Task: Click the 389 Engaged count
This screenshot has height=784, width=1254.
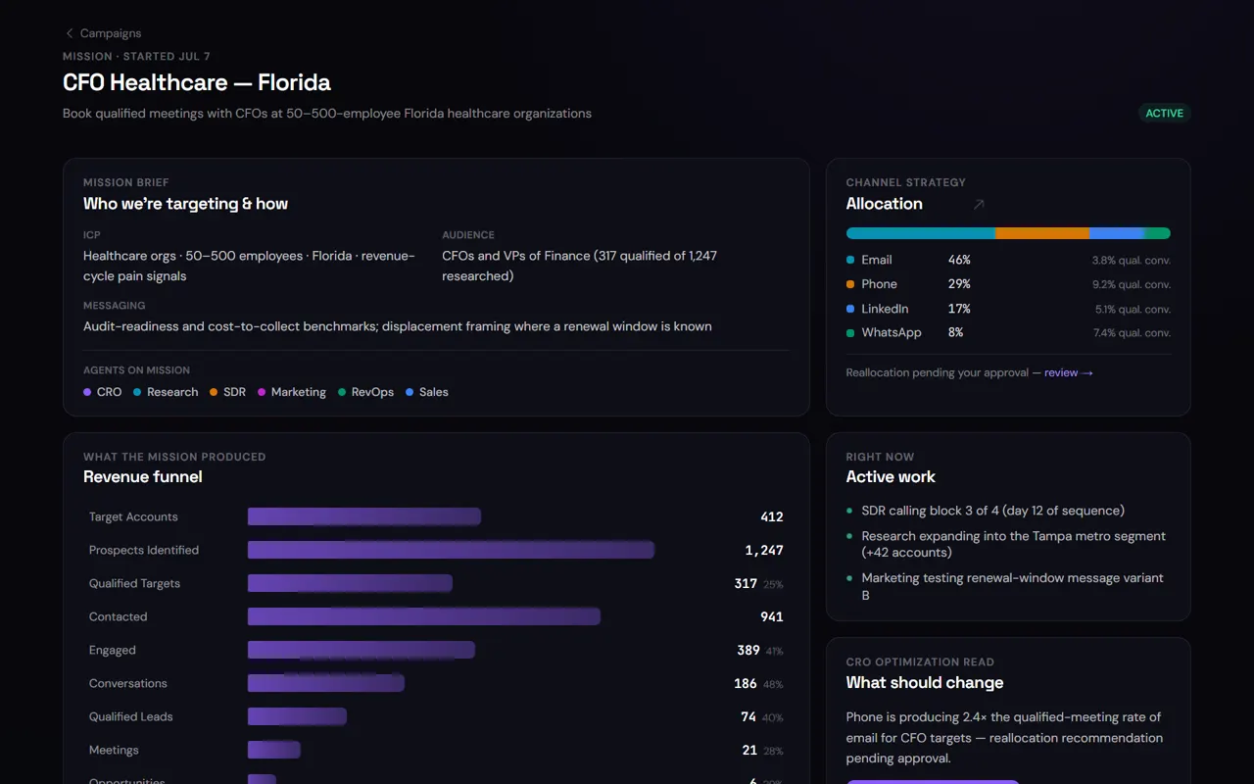Action: point(748,650)
